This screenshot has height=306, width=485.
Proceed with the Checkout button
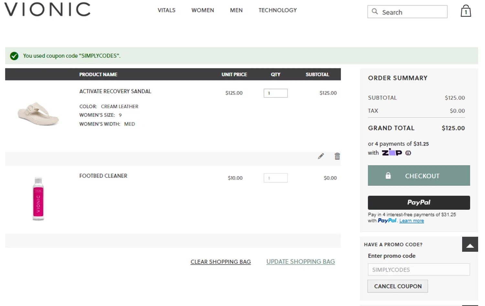point(419,176)
